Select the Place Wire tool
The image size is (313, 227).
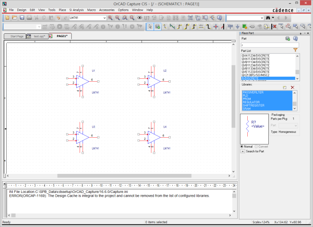pos(165,27)
